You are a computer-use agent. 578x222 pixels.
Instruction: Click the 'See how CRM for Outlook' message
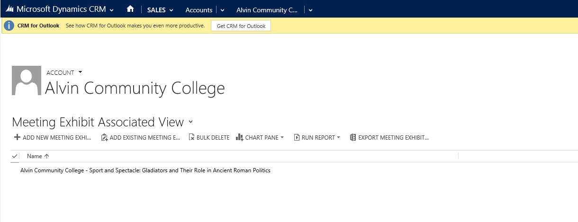point(135,26)
